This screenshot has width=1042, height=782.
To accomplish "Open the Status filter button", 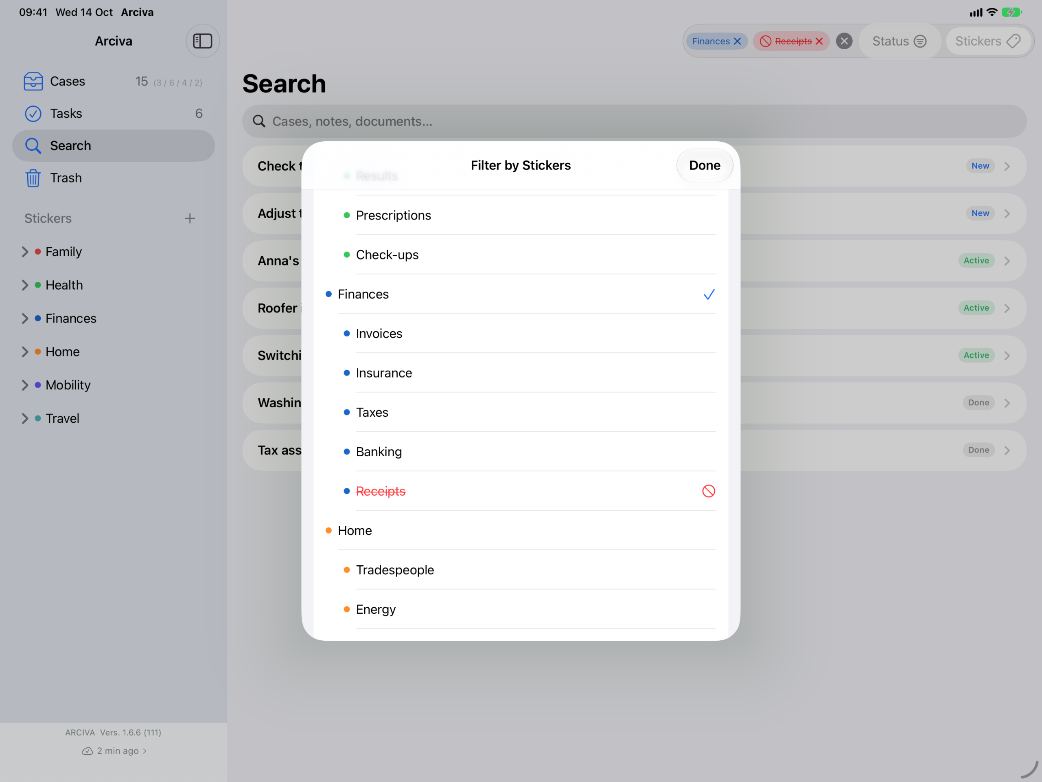I will point(899,42).
